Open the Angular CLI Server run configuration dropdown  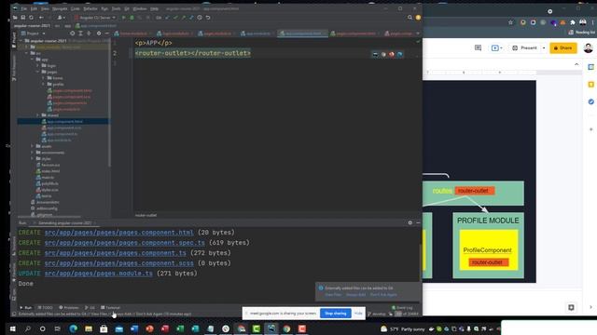pos(95,18)
